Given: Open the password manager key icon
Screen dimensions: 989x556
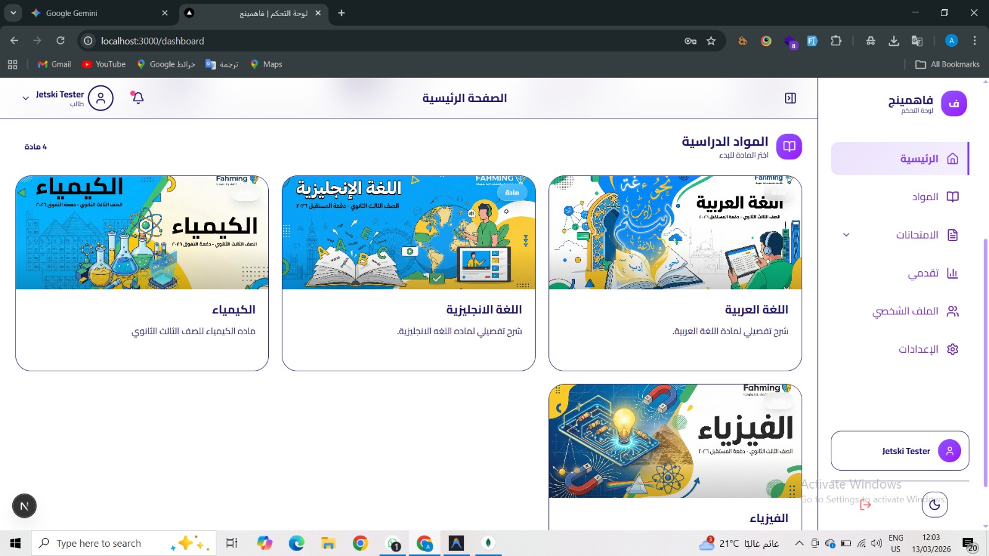Looking at the screenshot, I should [x=690, y=41].
